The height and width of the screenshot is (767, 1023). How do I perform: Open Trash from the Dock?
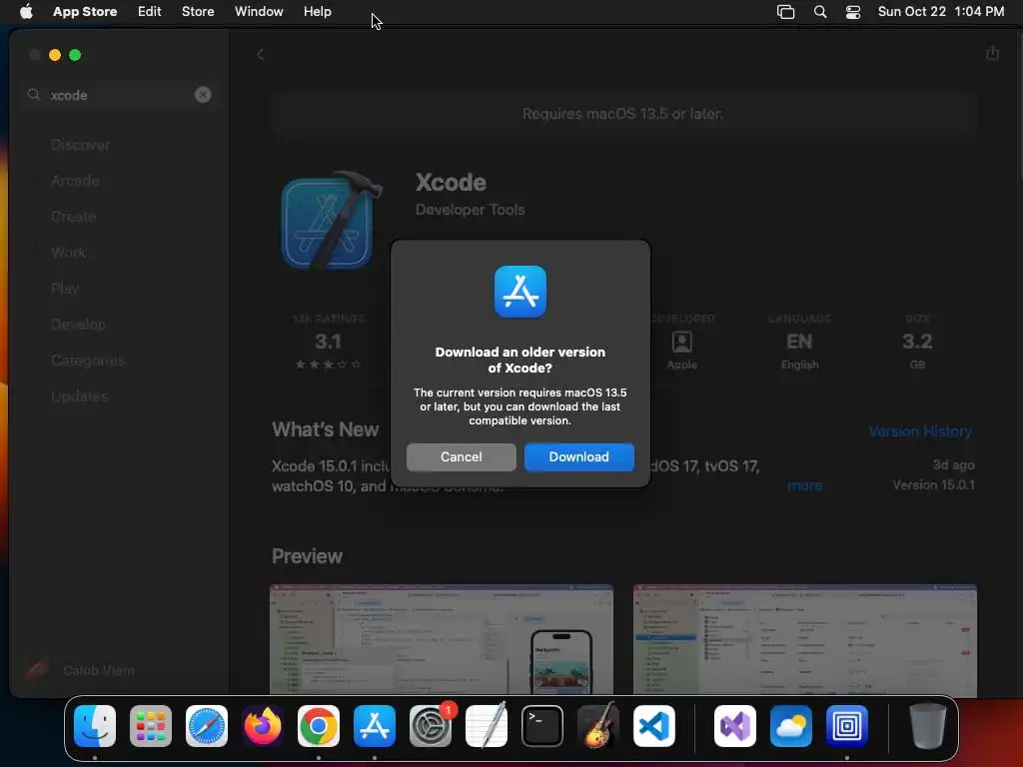pos(928,726)
